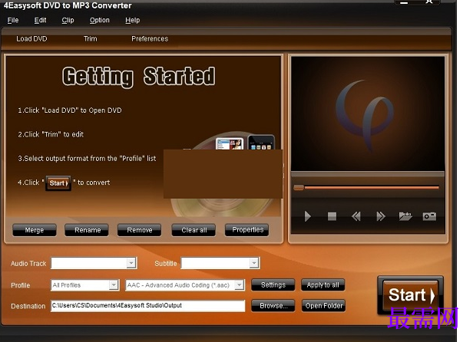Open the profile Settings button

pos(273,284)
